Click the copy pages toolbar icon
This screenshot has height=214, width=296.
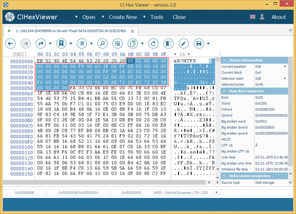pyautogui.click(x=133, y=44)
